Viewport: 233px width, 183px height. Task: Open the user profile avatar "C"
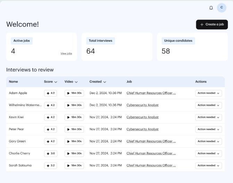pos(222,8)
